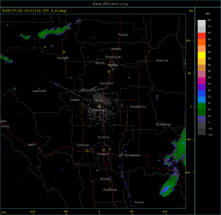The height and width of the screenshot is (215, 221).
Task: Click the Okotoks label
Action: 106,179
